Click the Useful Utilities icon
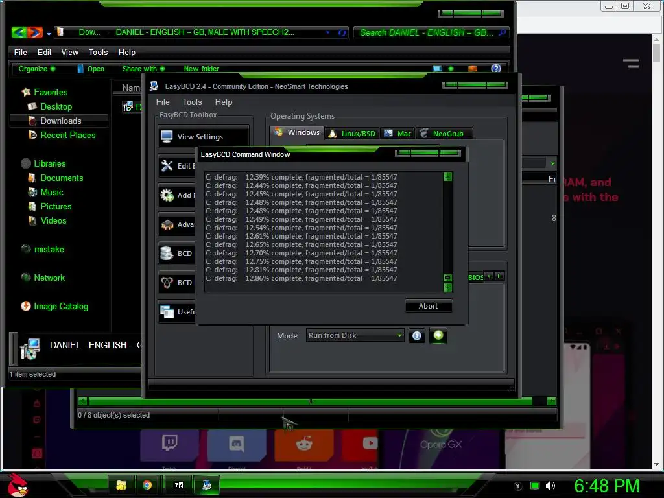 pos(167,312)
